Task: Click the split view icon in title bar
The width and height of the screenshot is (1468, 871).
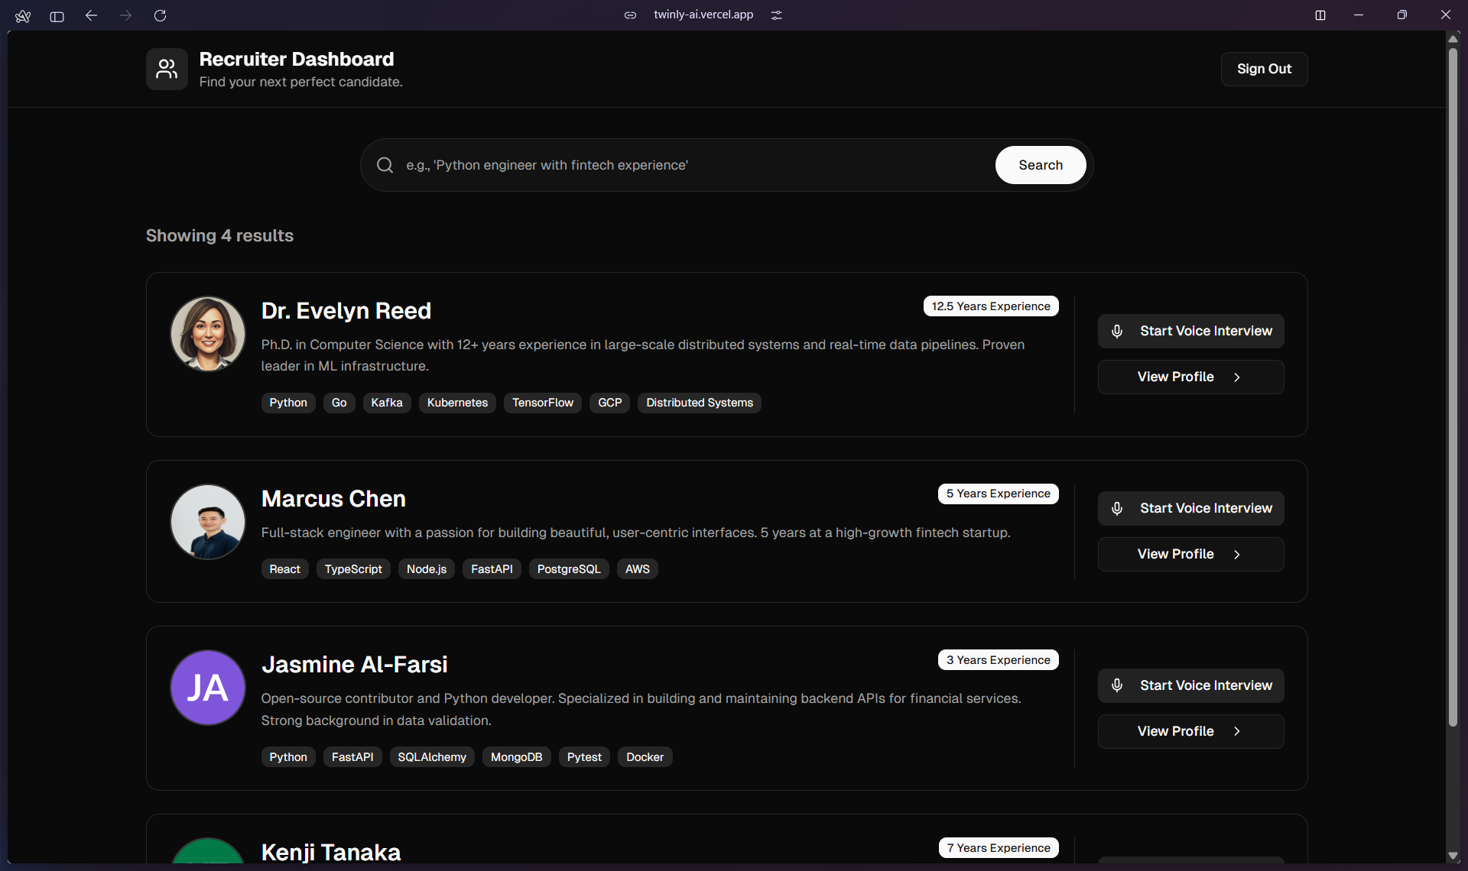Action: (1320, 15)
